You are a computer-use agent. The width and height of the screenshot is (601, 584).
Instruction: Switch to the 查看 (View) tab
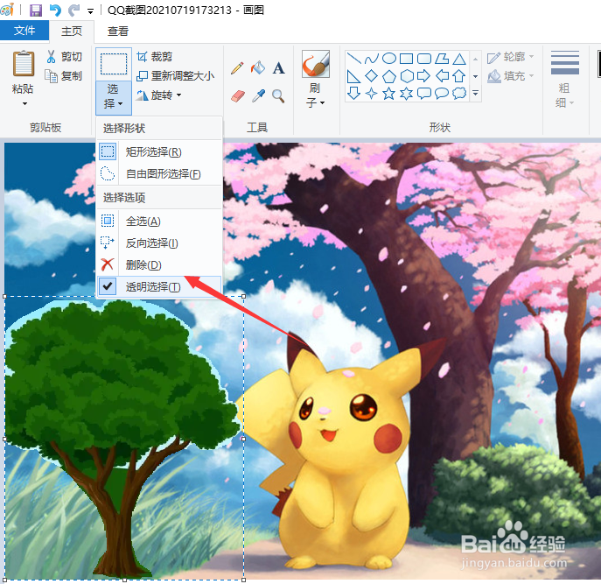click(118, 31)
